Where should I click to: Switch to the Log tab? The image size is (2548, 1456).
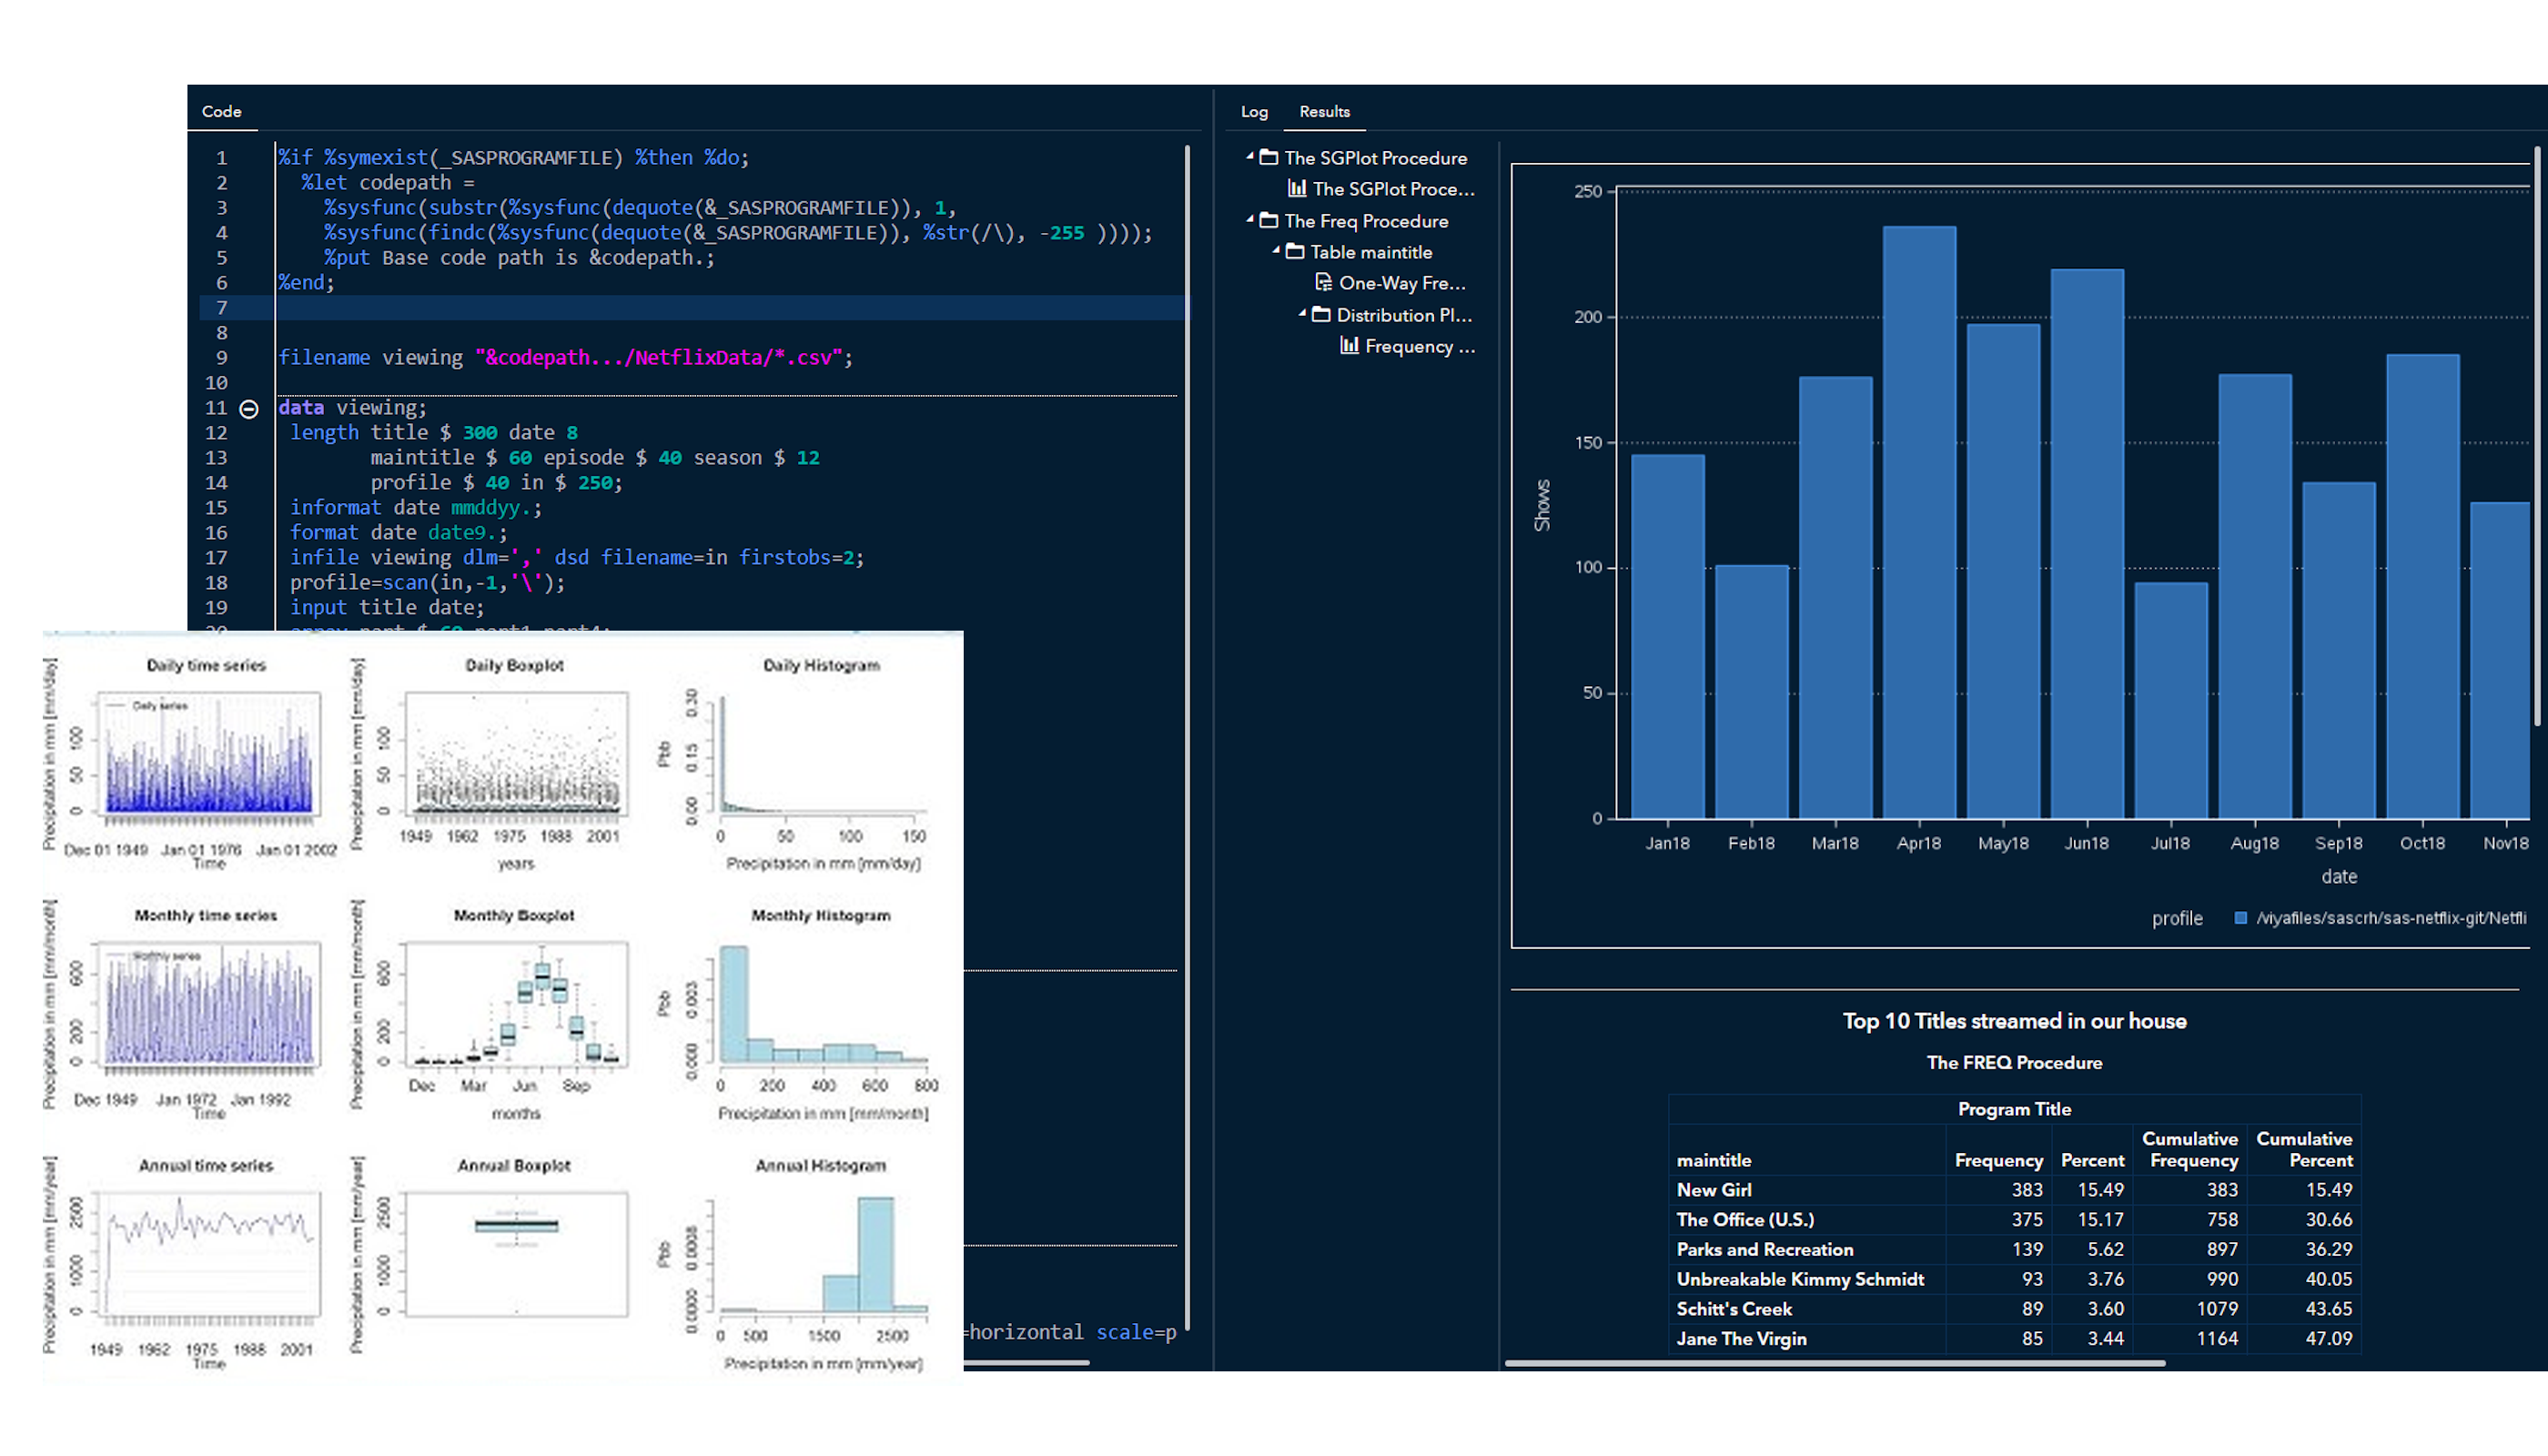1254,112
